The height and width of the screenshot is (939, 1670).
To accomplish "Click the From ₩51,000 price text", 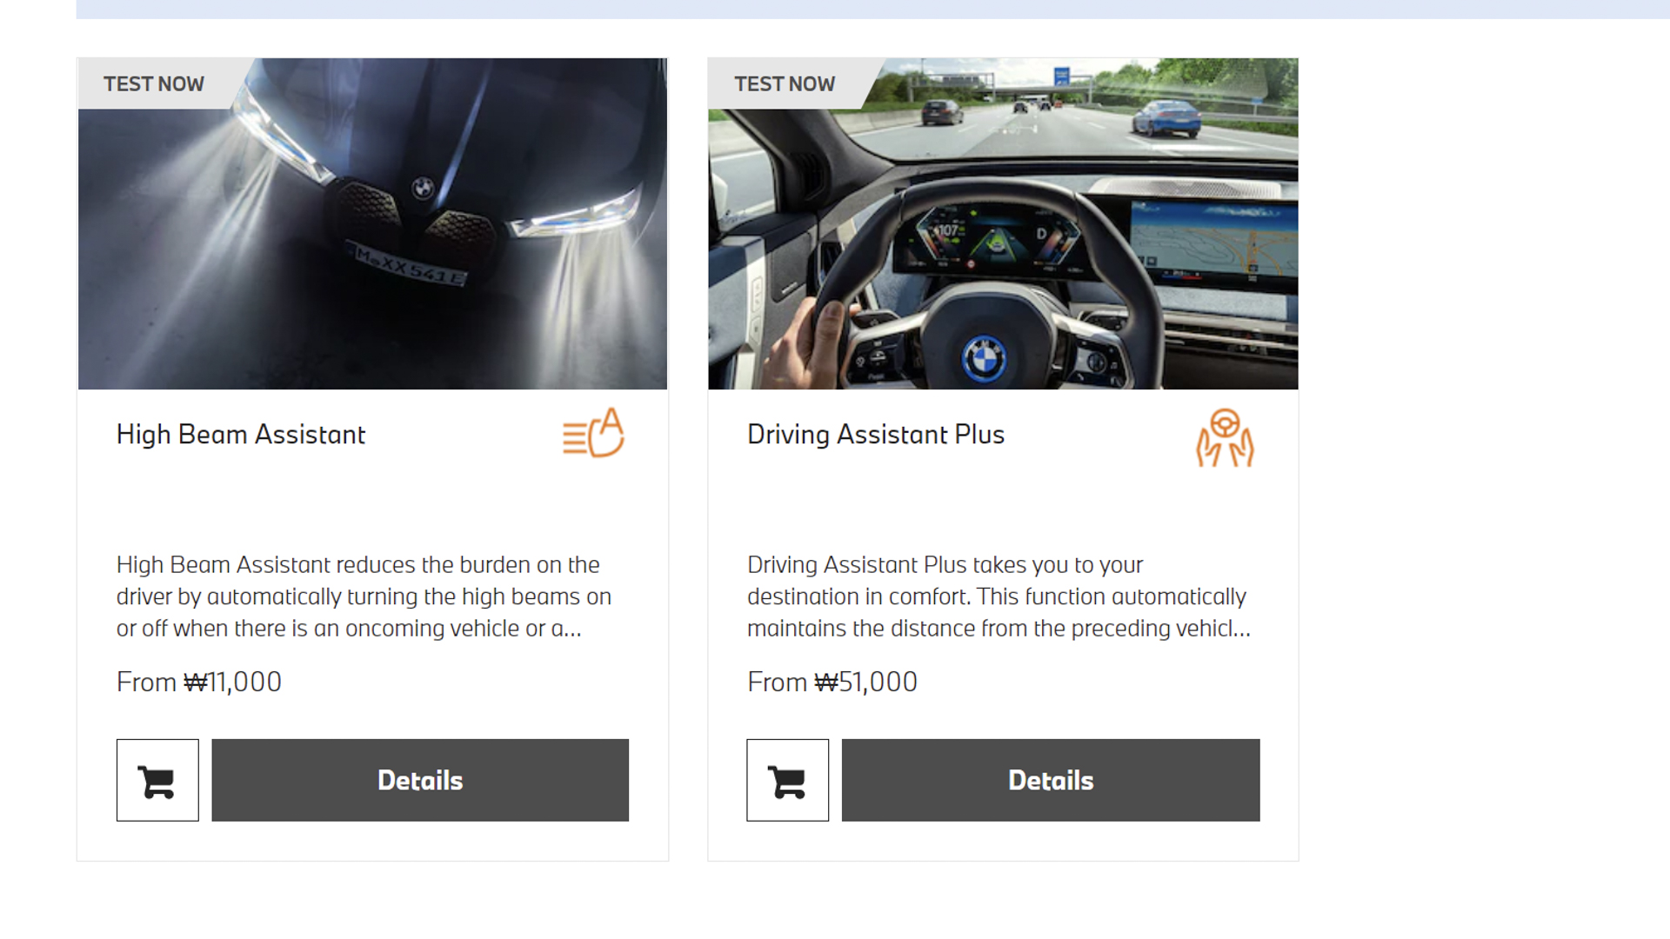I will (832, 683).
